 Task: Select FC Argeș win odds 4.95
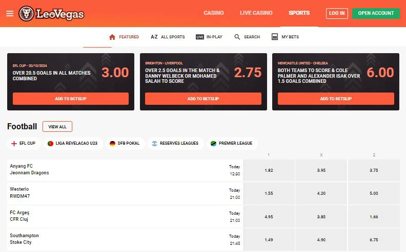point(269,216)
